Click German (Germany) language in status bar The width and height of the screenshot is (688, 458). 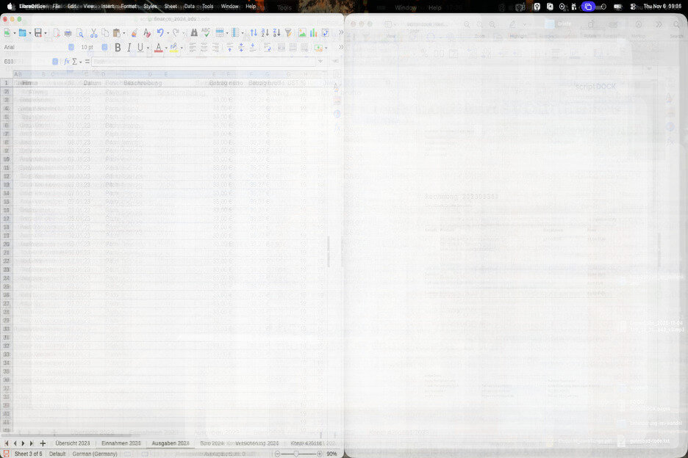[95, 454]
